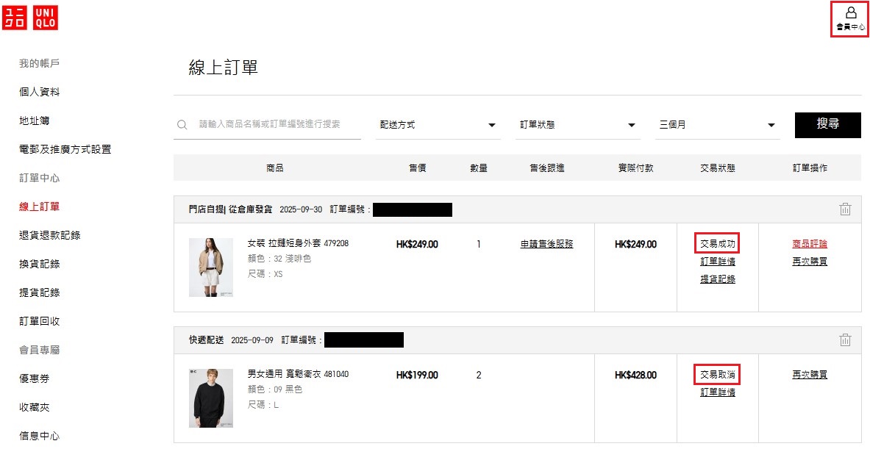Image resolution: width=870 pixels, height=449 pixels.
Task: Delete the 2025-09-09 order with trash icon
Action: [845, 340]
